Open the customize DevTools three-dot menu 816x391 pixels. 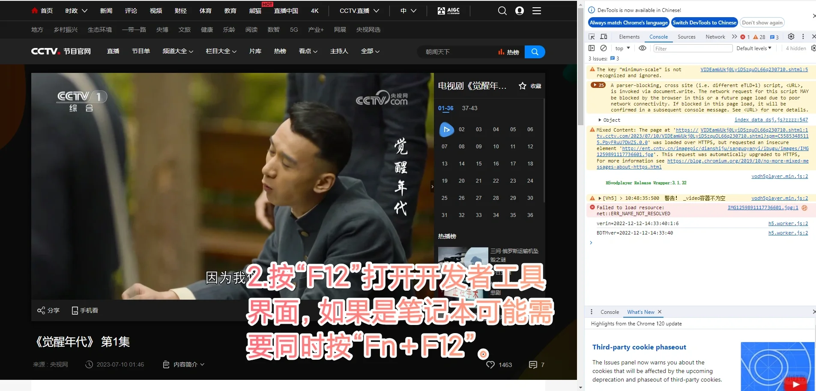tap(804, 37)
